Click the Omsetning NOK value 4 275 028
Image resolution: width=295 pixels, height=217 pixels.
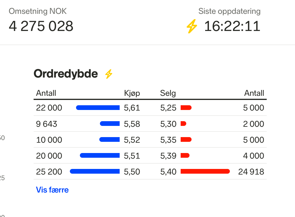coord(41,27)
